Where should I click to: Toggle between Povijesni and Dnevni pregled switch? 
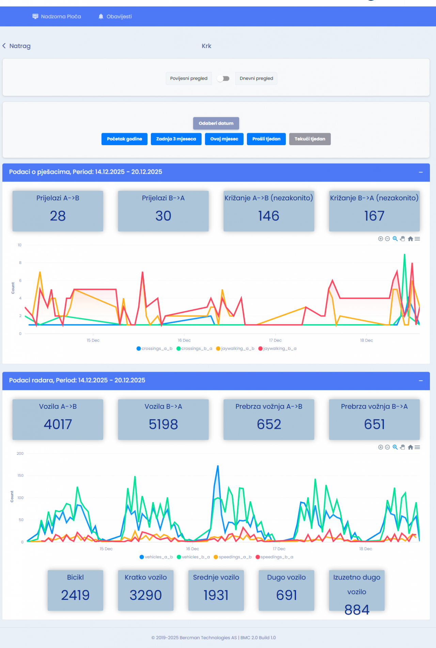coord(223,78)
